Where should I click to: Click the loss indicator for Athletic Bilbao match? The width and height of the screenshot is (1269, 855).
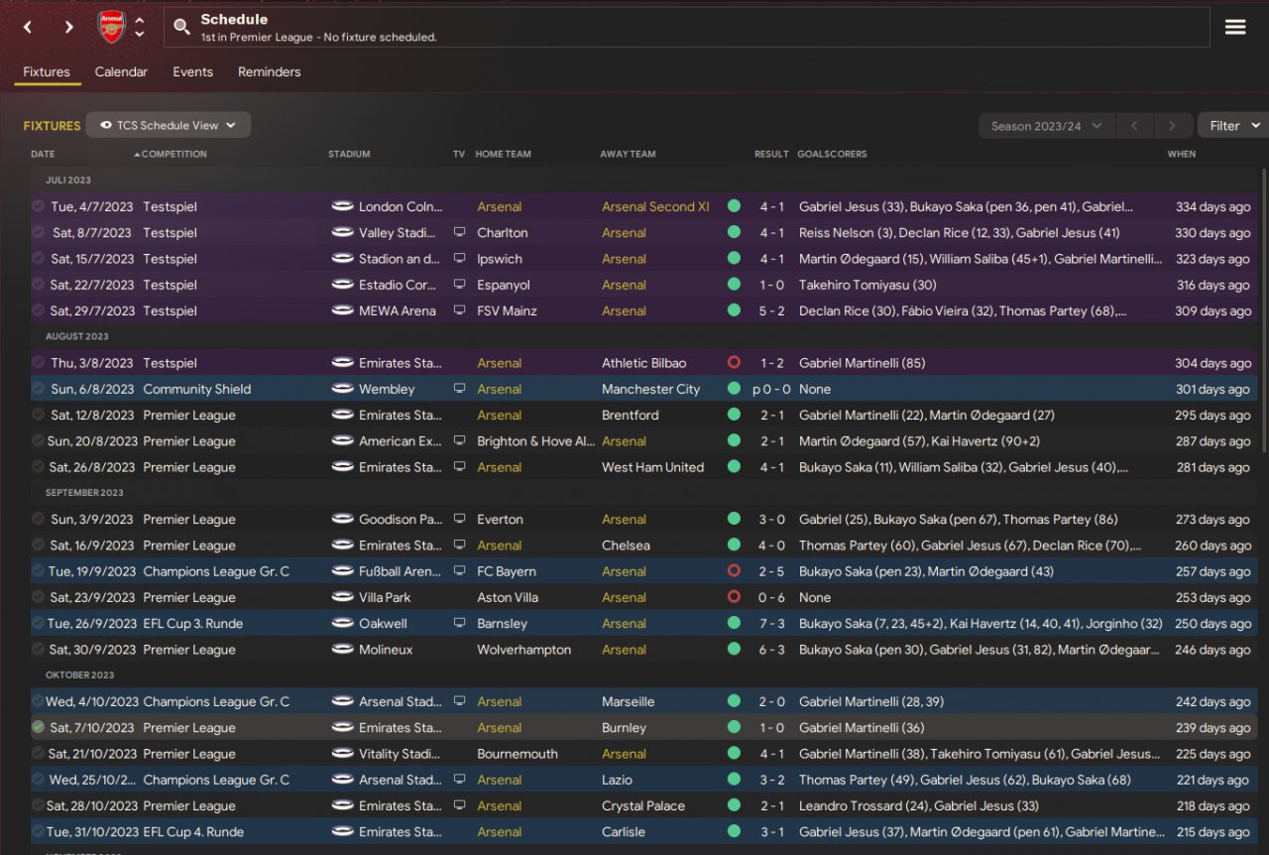[x=734, y=363]
